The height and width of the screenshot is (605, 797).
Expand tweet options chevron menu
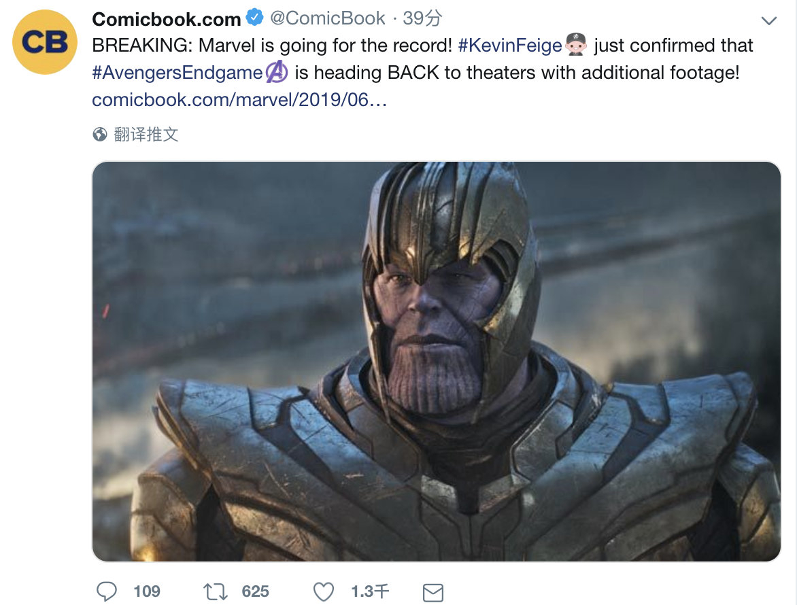click(769, 21)
